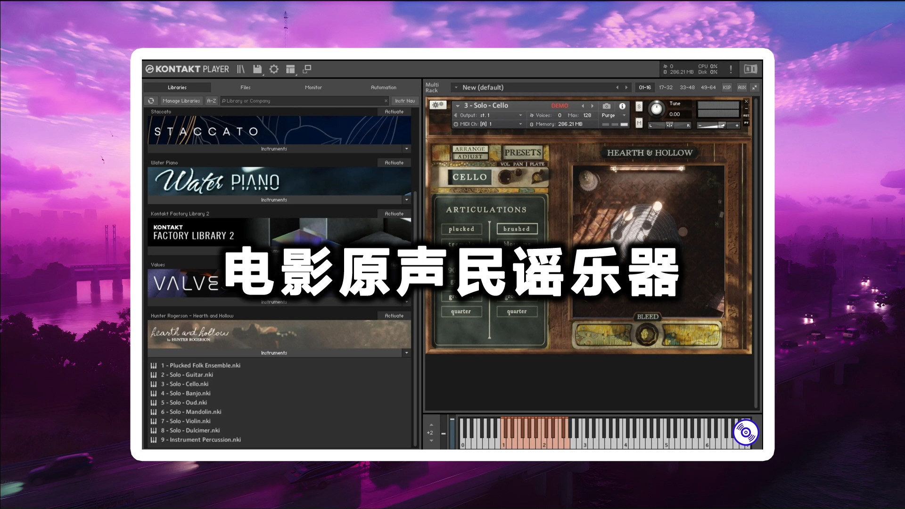Go to next multi preset
Screen dimensions: 905x509
pos(626,88)
